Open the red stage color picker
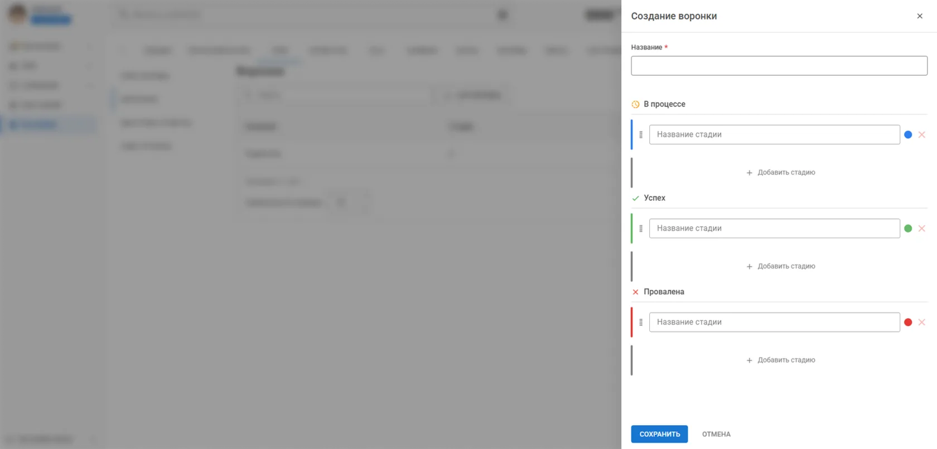This screenshot has height=449, width=937. click(x=908, y=322)
